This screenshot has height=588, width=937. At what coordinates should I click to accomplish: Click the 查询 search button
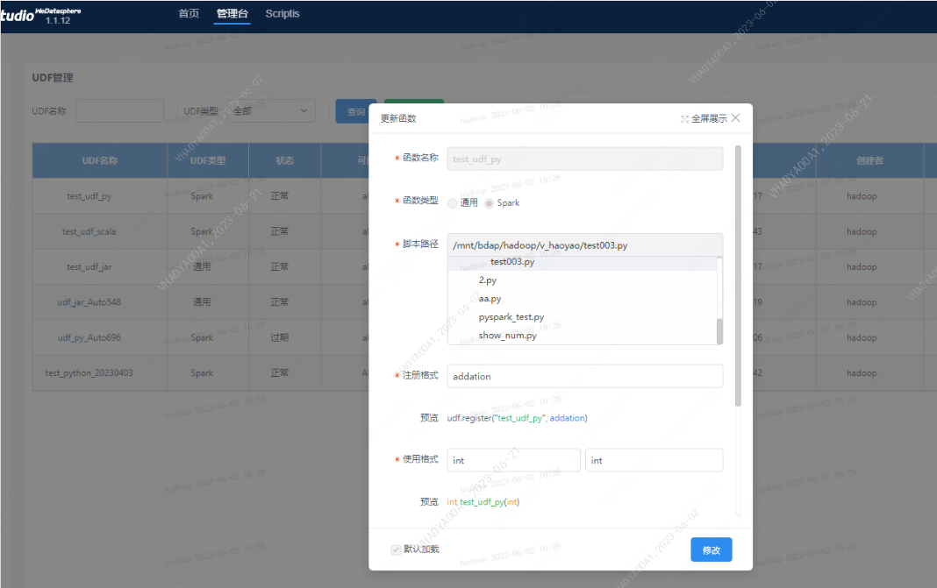(x=355, y=111)
